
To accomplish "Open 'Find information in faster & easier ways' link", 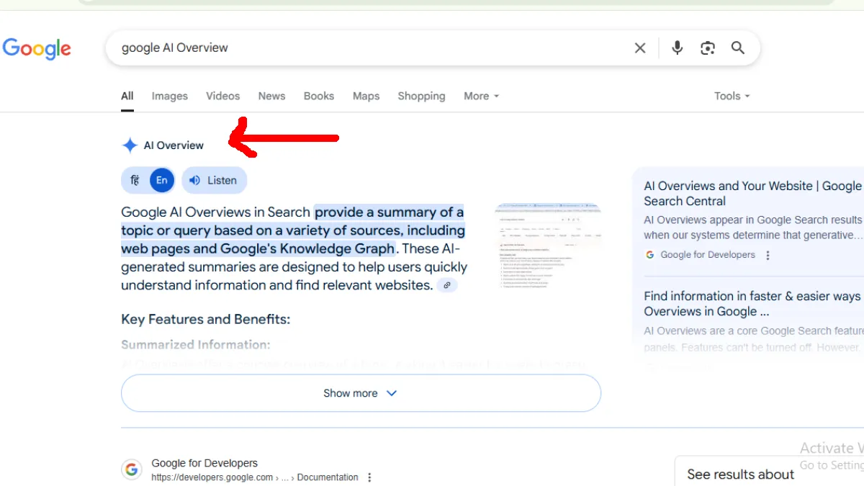I will [x=753, y=304].
